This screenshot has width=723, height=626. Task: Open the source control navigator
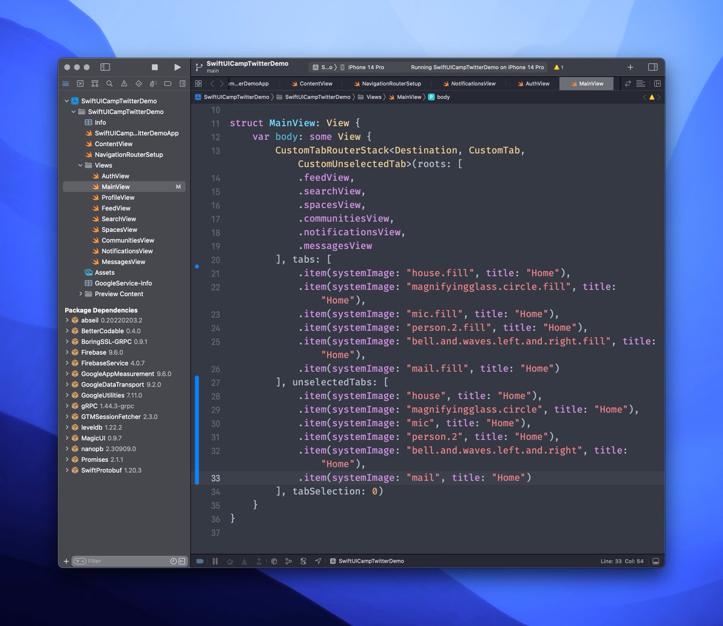tap(80, 84)
